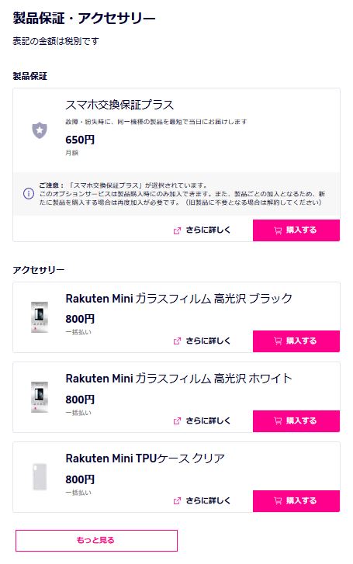Click cart icon for TPUケース クリア
353x564 pixels.
pos(278,500)
